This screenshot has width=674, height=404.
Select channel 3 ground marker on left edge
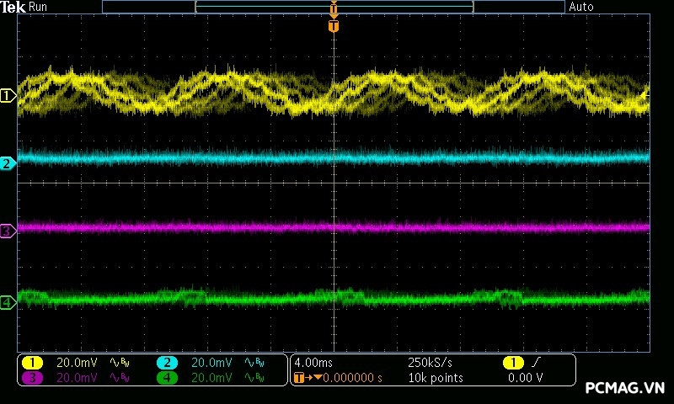(x=8, y=231)
